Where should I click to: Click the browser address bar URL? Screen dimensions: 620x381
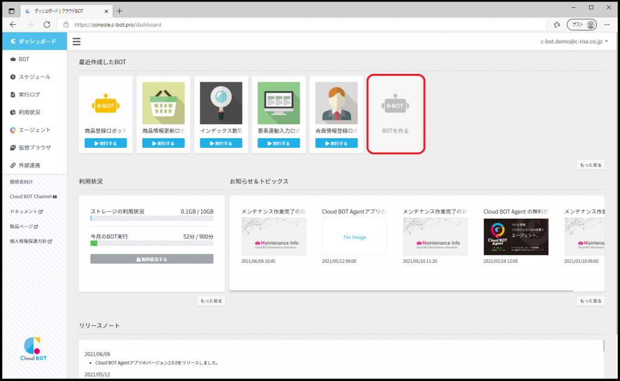click(x=118, y=24)
